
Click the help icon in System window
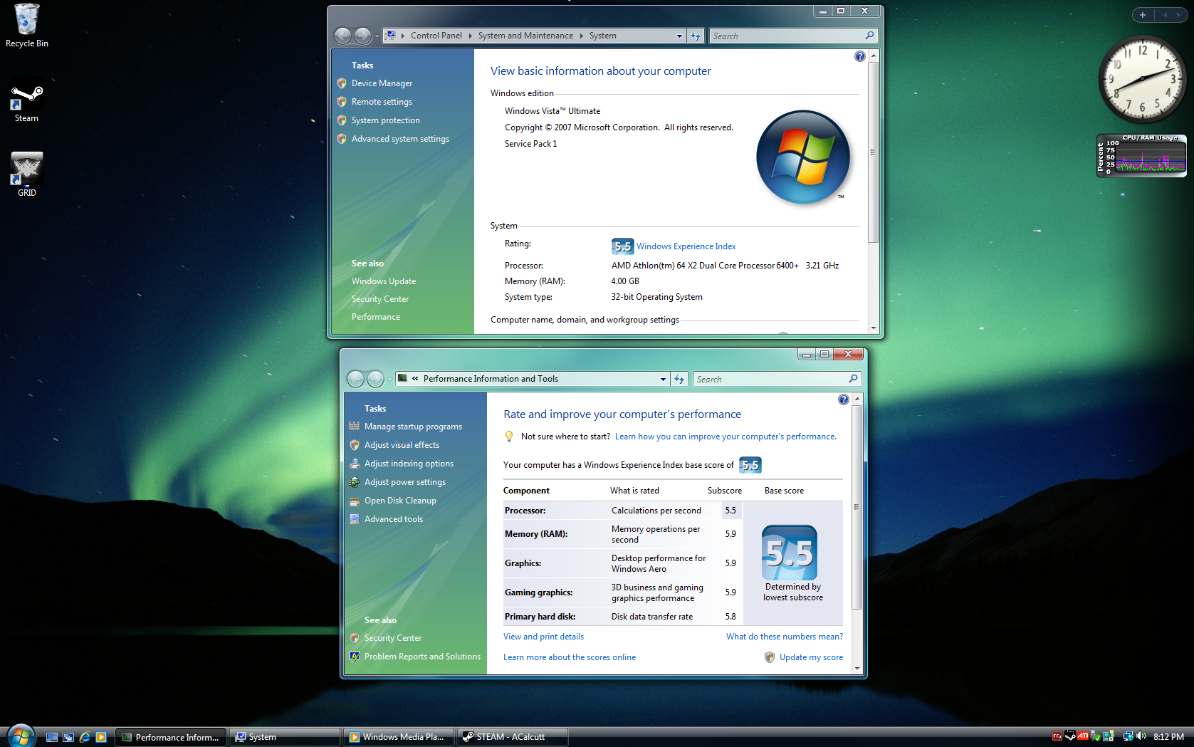pyautogui.click(x=859, y=56)
